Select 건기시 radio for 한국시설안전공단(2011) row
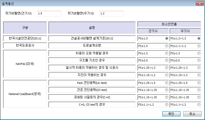This screenshot has width=205, height=120. click(166, 39)
